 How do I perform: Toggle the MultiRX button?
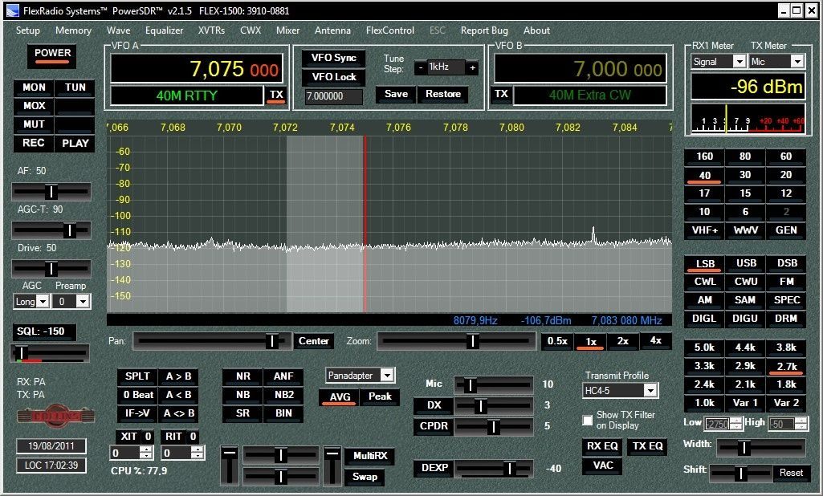tap(370, 456)
